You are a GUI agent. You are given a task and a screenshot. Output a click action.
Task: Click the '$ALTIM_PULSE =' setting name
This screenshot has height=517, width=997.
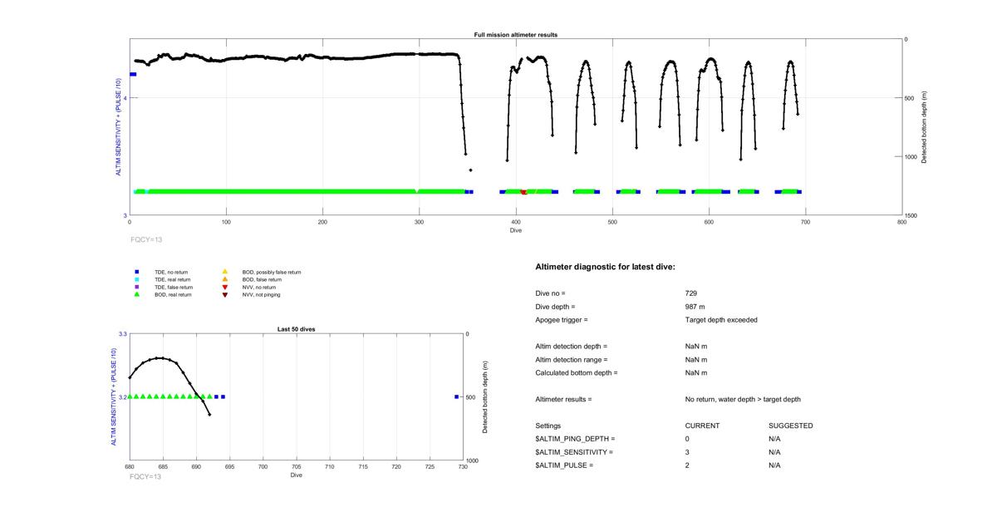[564, 465]
